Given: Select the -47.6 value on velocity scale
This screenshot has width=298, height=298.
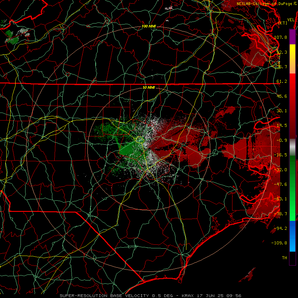Looking at the screenshot, I should point(280,184).
